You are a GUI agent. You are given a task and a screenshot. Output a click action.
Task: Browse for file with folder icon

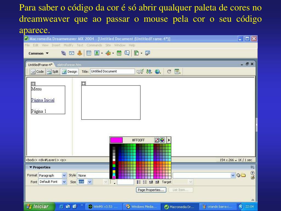point(243,175)
